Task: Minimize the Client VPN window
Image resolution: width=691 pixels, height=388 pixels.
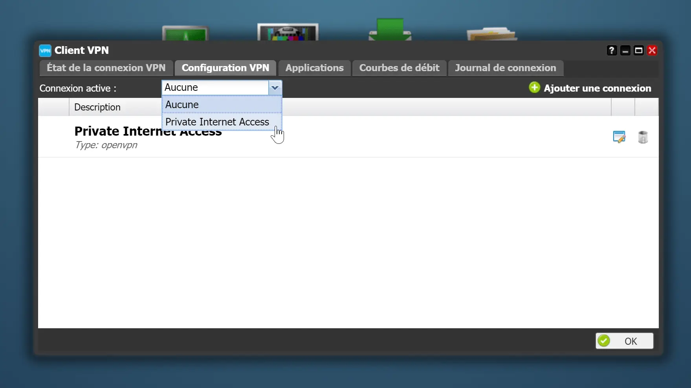Action: [x=625, y=50]
